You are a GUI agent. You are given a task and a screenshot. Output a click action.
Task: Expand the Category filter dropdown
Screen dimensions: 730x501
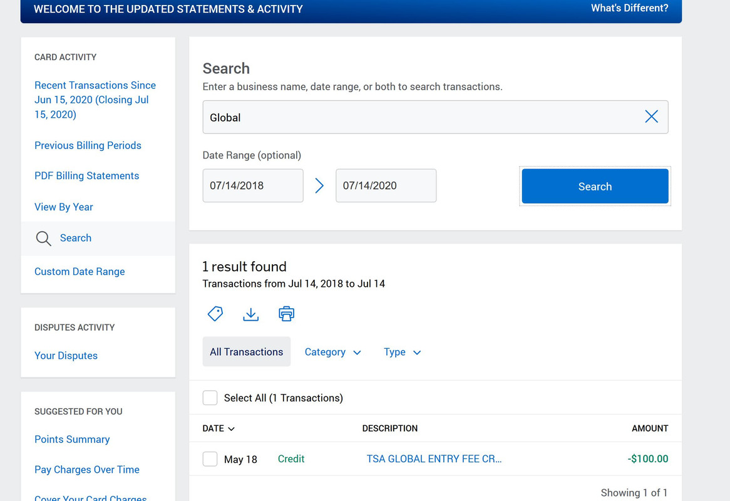coord(332,352)
